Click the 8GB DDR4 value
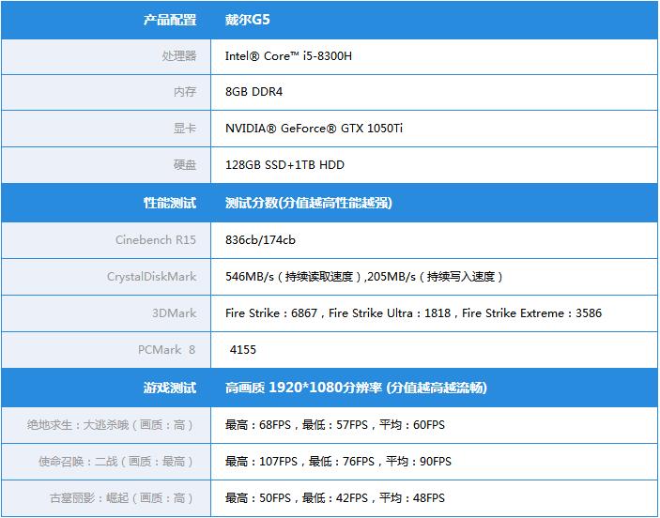Image resolution: width=660 pixels, height=518 pixels. point(253,92)
